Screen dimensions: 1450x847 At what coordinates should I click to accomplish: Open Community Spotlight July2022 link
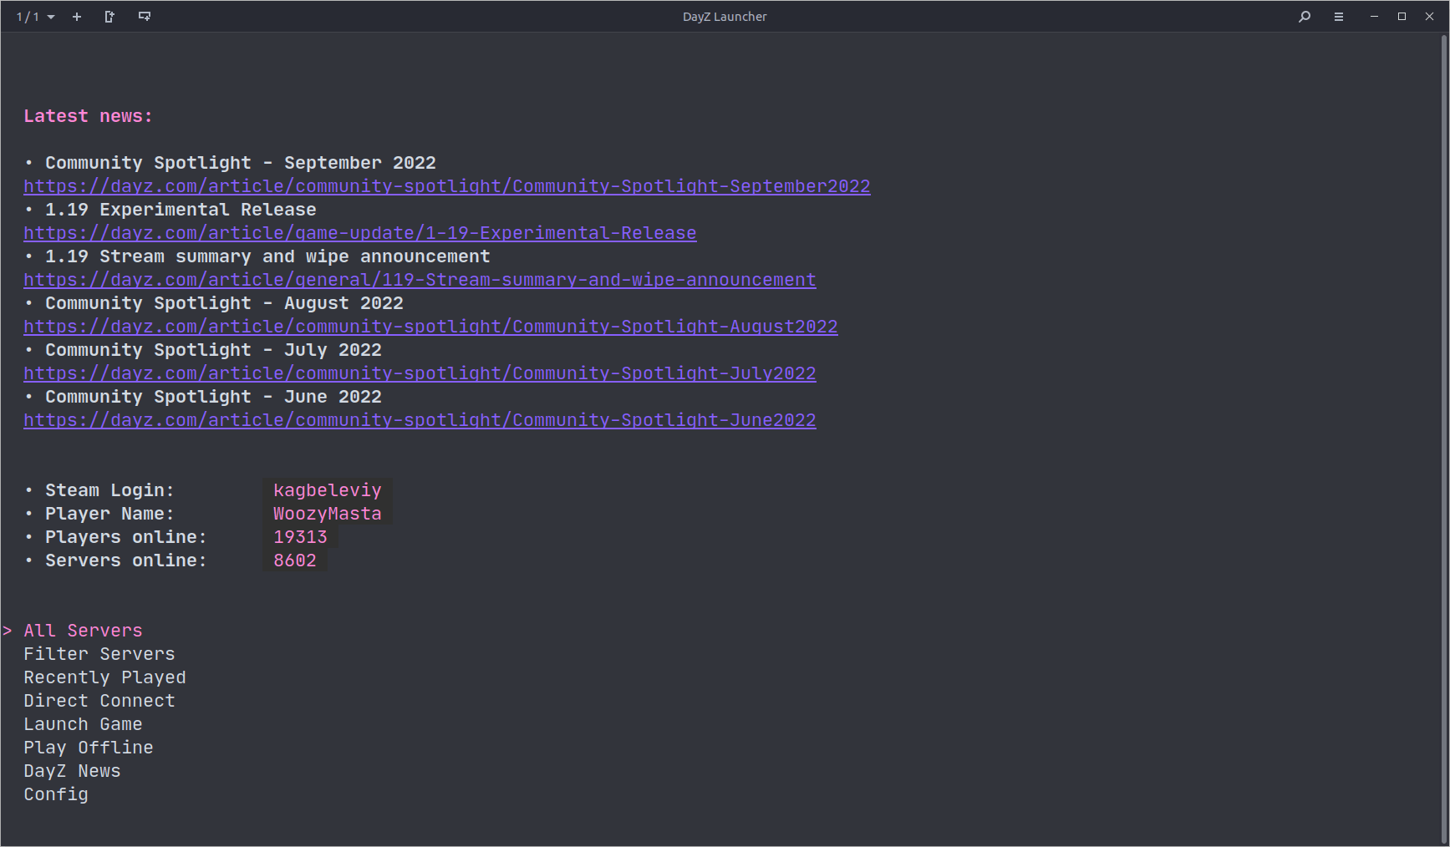(420, 373)
